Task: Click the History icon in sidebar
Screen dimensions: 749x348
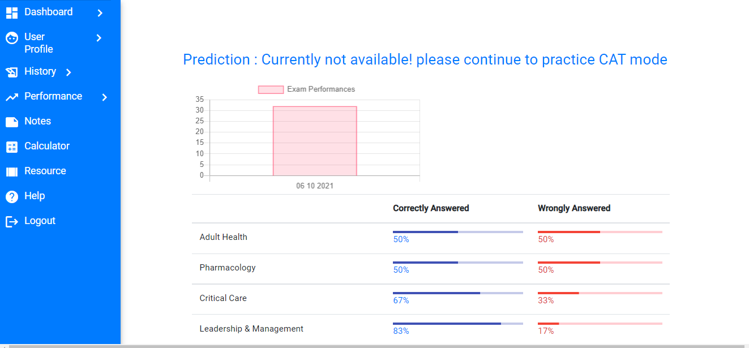Action: pyautogui.click(x=12, y=72)
